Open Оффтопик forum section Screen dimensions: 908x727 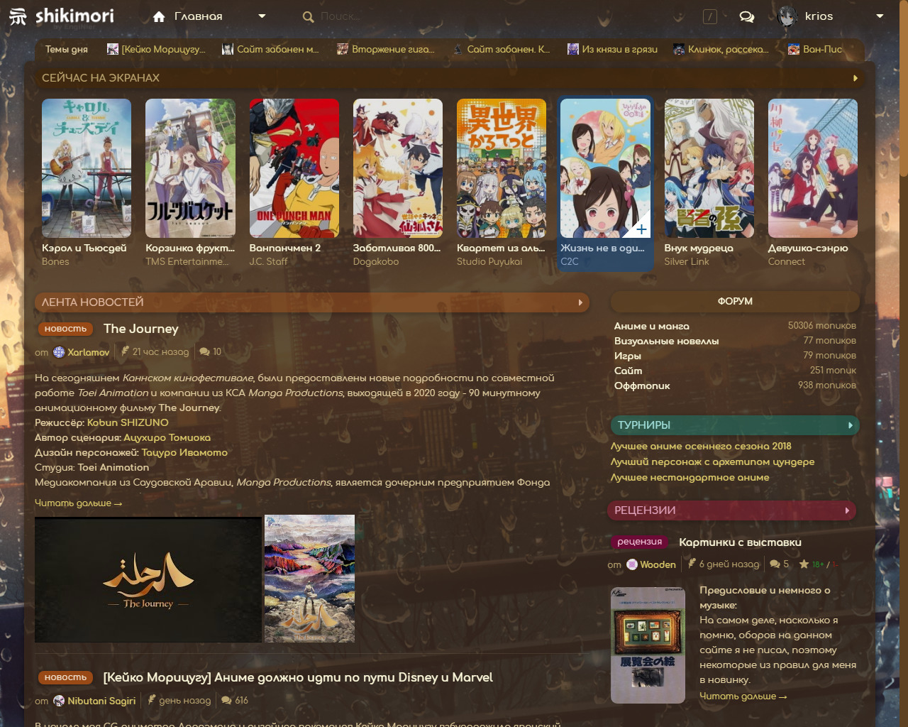tap(642, 386)
